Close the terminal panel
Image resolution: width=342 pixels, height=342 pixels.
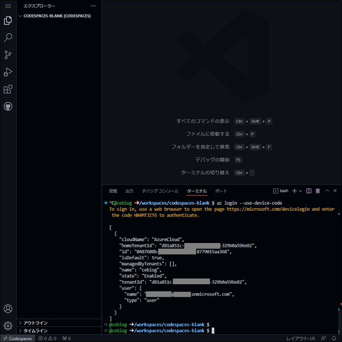(335, 191)
